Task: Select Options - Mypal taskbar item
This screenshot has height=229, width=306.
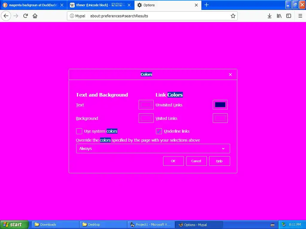Action: [x=199, y=225]
